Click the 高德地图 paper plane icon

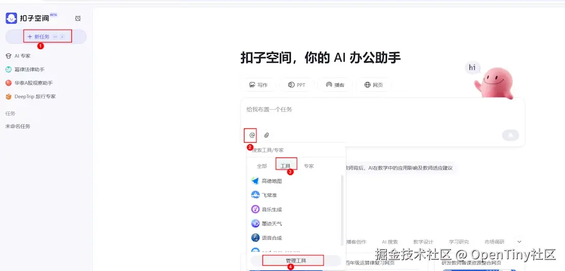point(255,181)
